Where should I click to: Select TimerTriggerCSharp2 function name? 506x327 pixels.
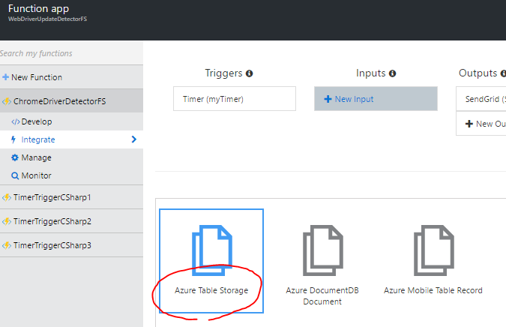click(52, 221)
